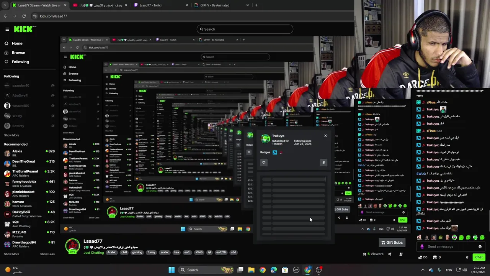Viewport: 490px width, 276px height.
Task: Open the Kick hamburger menu on the main page
Action: pos(7,29)
